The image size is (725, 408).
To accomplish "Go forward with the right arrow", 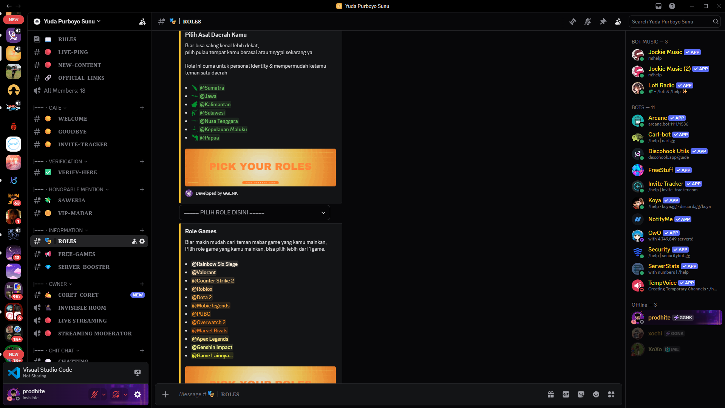I will [x=18, y=6].
